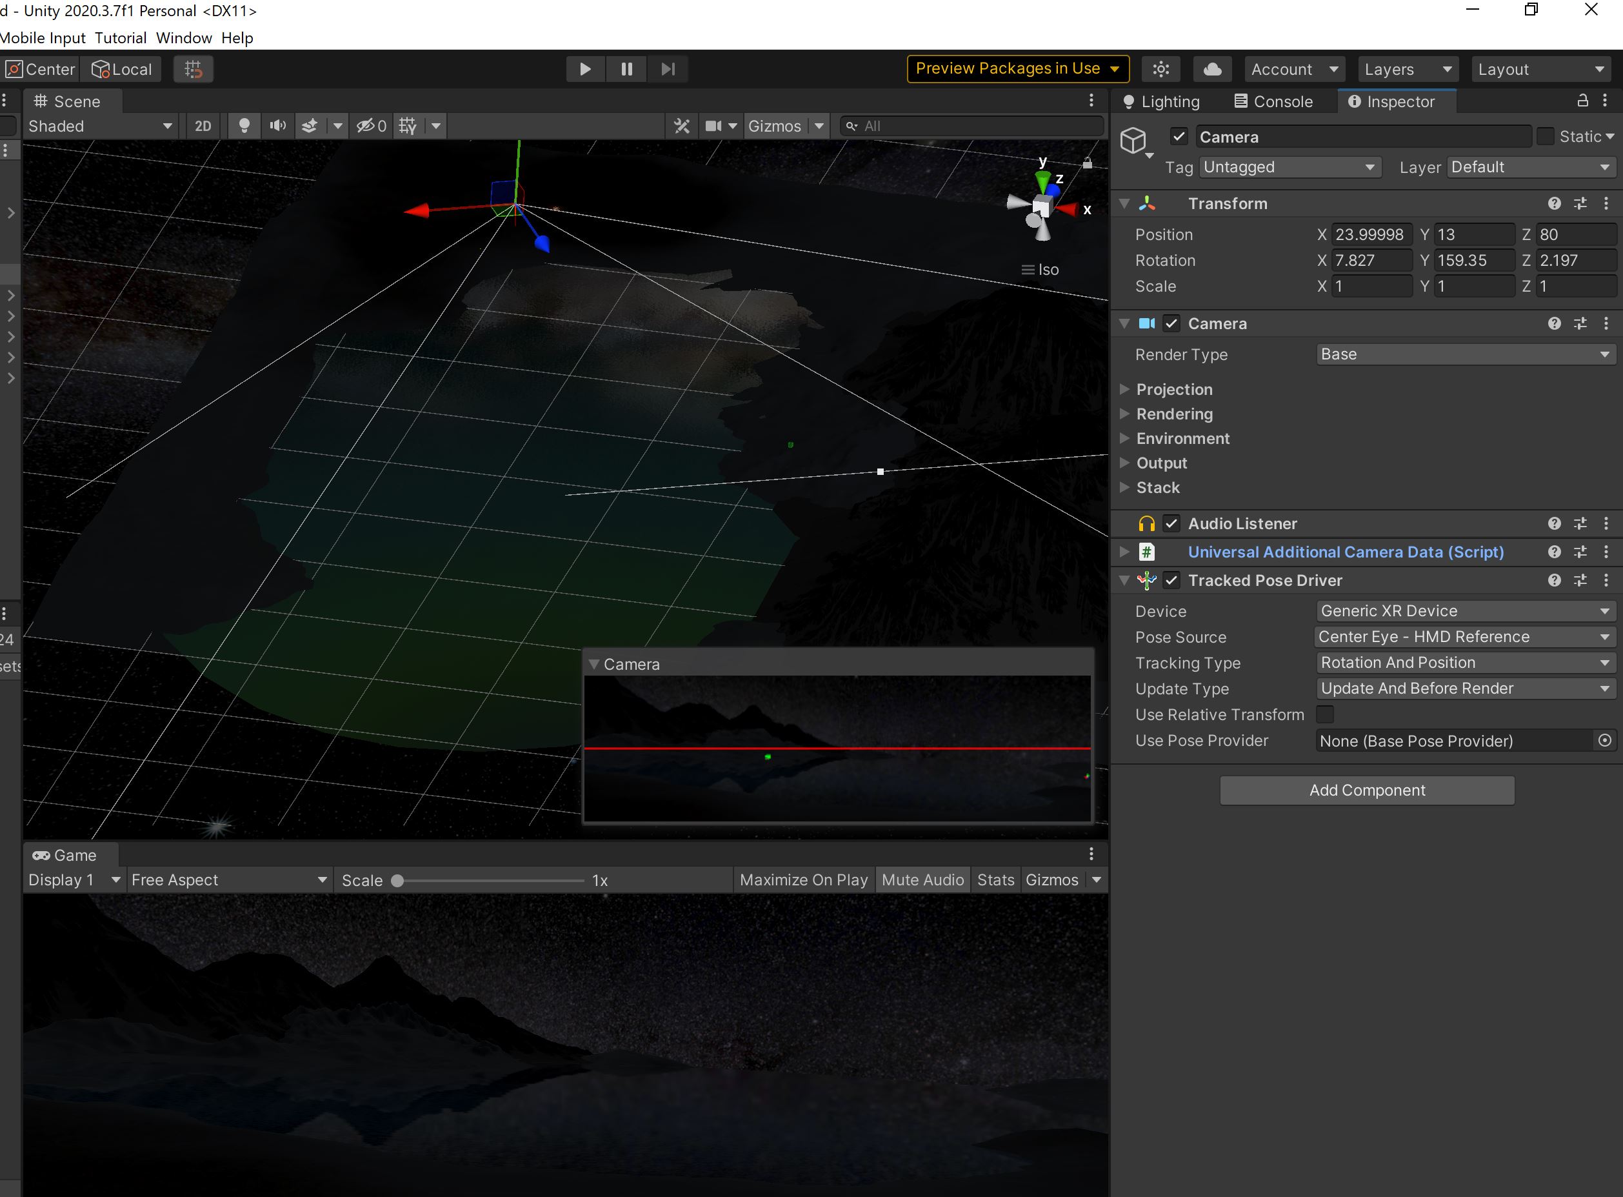Image resolution: width=1623 pixels, height=1197 pixels.
Task: Toggle 2D mode in Scene view
Action: [x=203, y=126]
